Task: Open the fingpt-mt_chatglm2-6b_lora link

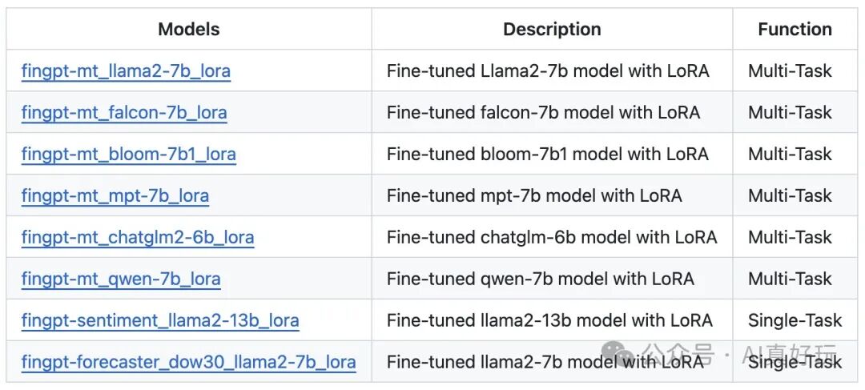Action: tap(138, 238)
